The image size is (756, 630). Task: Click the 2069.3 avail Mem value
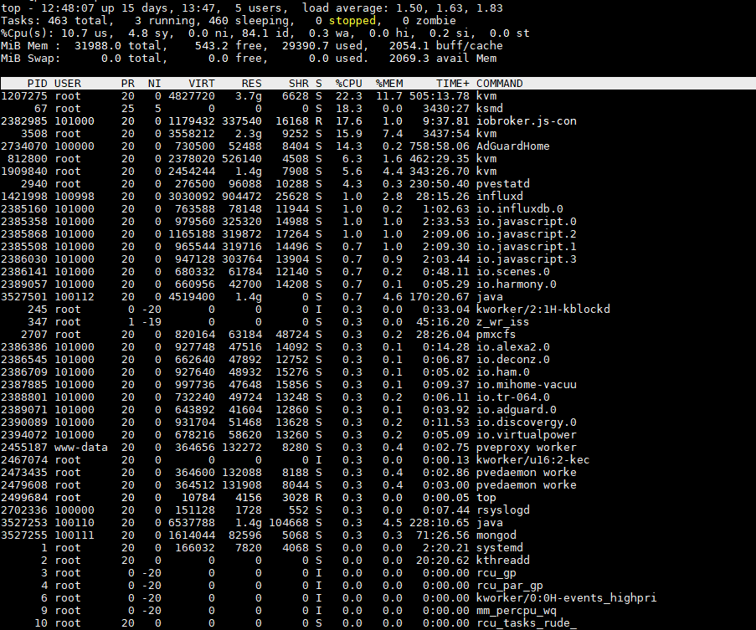409,58
